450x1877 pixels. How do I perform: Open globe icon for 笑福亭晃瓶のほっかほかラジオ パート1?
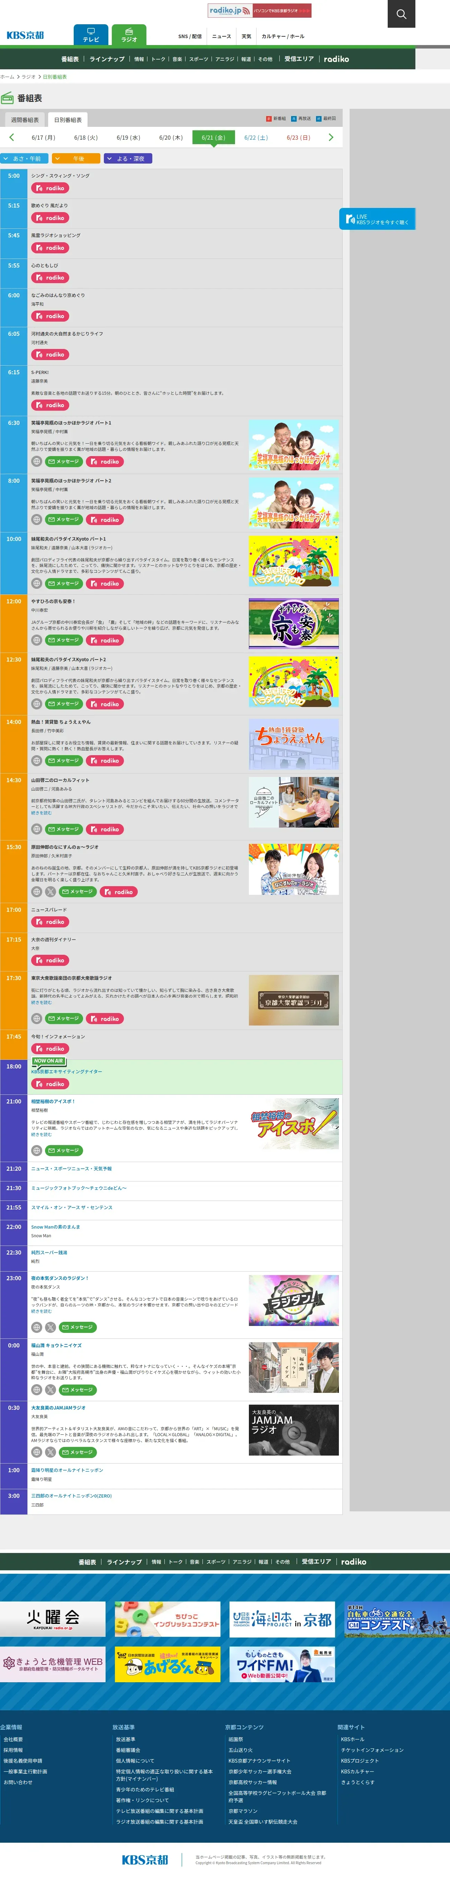(x=36, y=461)
